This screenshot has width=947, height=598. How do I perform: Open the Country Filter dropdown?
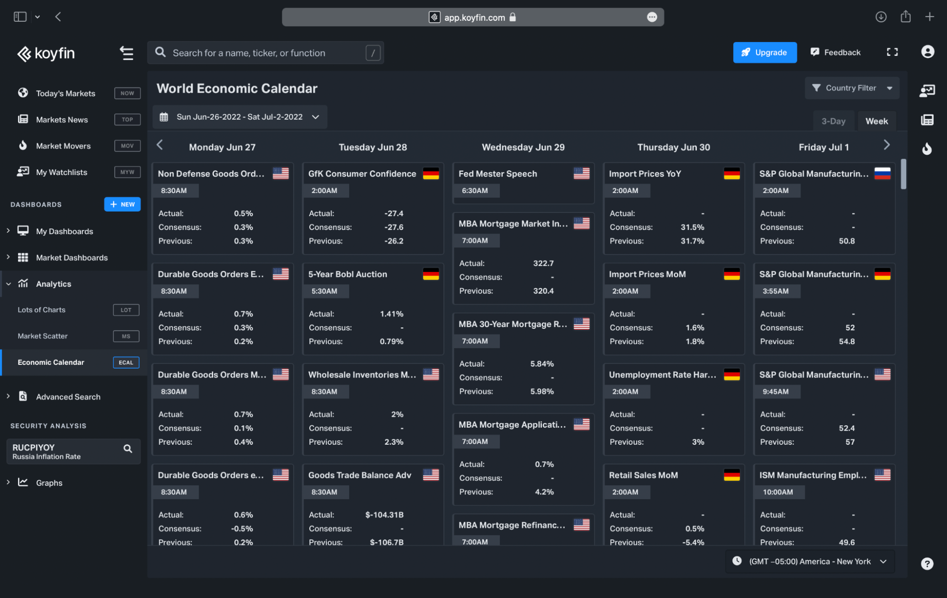(851, 88)
